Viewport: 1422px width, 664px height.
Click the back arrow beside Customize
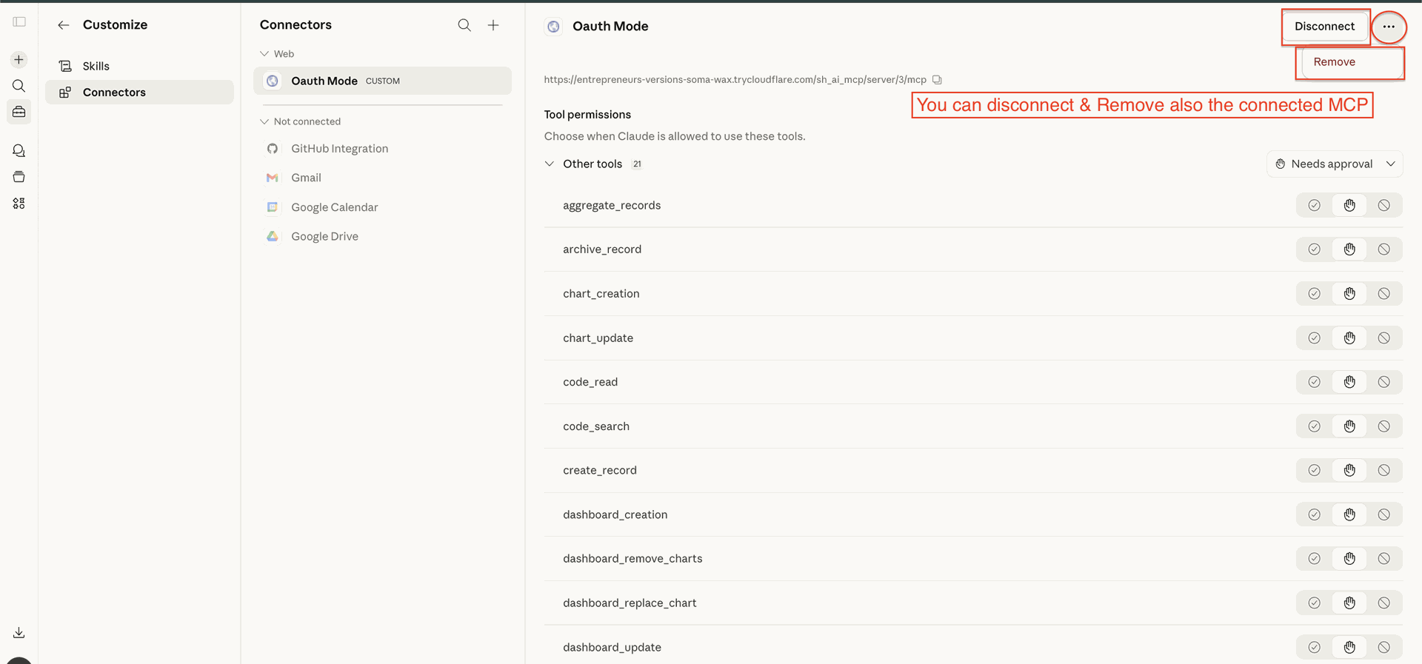click(x=64, y=25)
